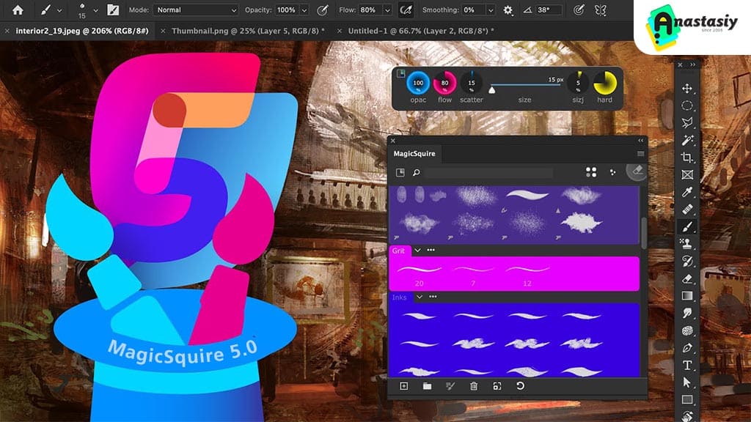Click the HUD panel corner icon
The height and width of the screenshot is (422, 751).
click(401, 73)
